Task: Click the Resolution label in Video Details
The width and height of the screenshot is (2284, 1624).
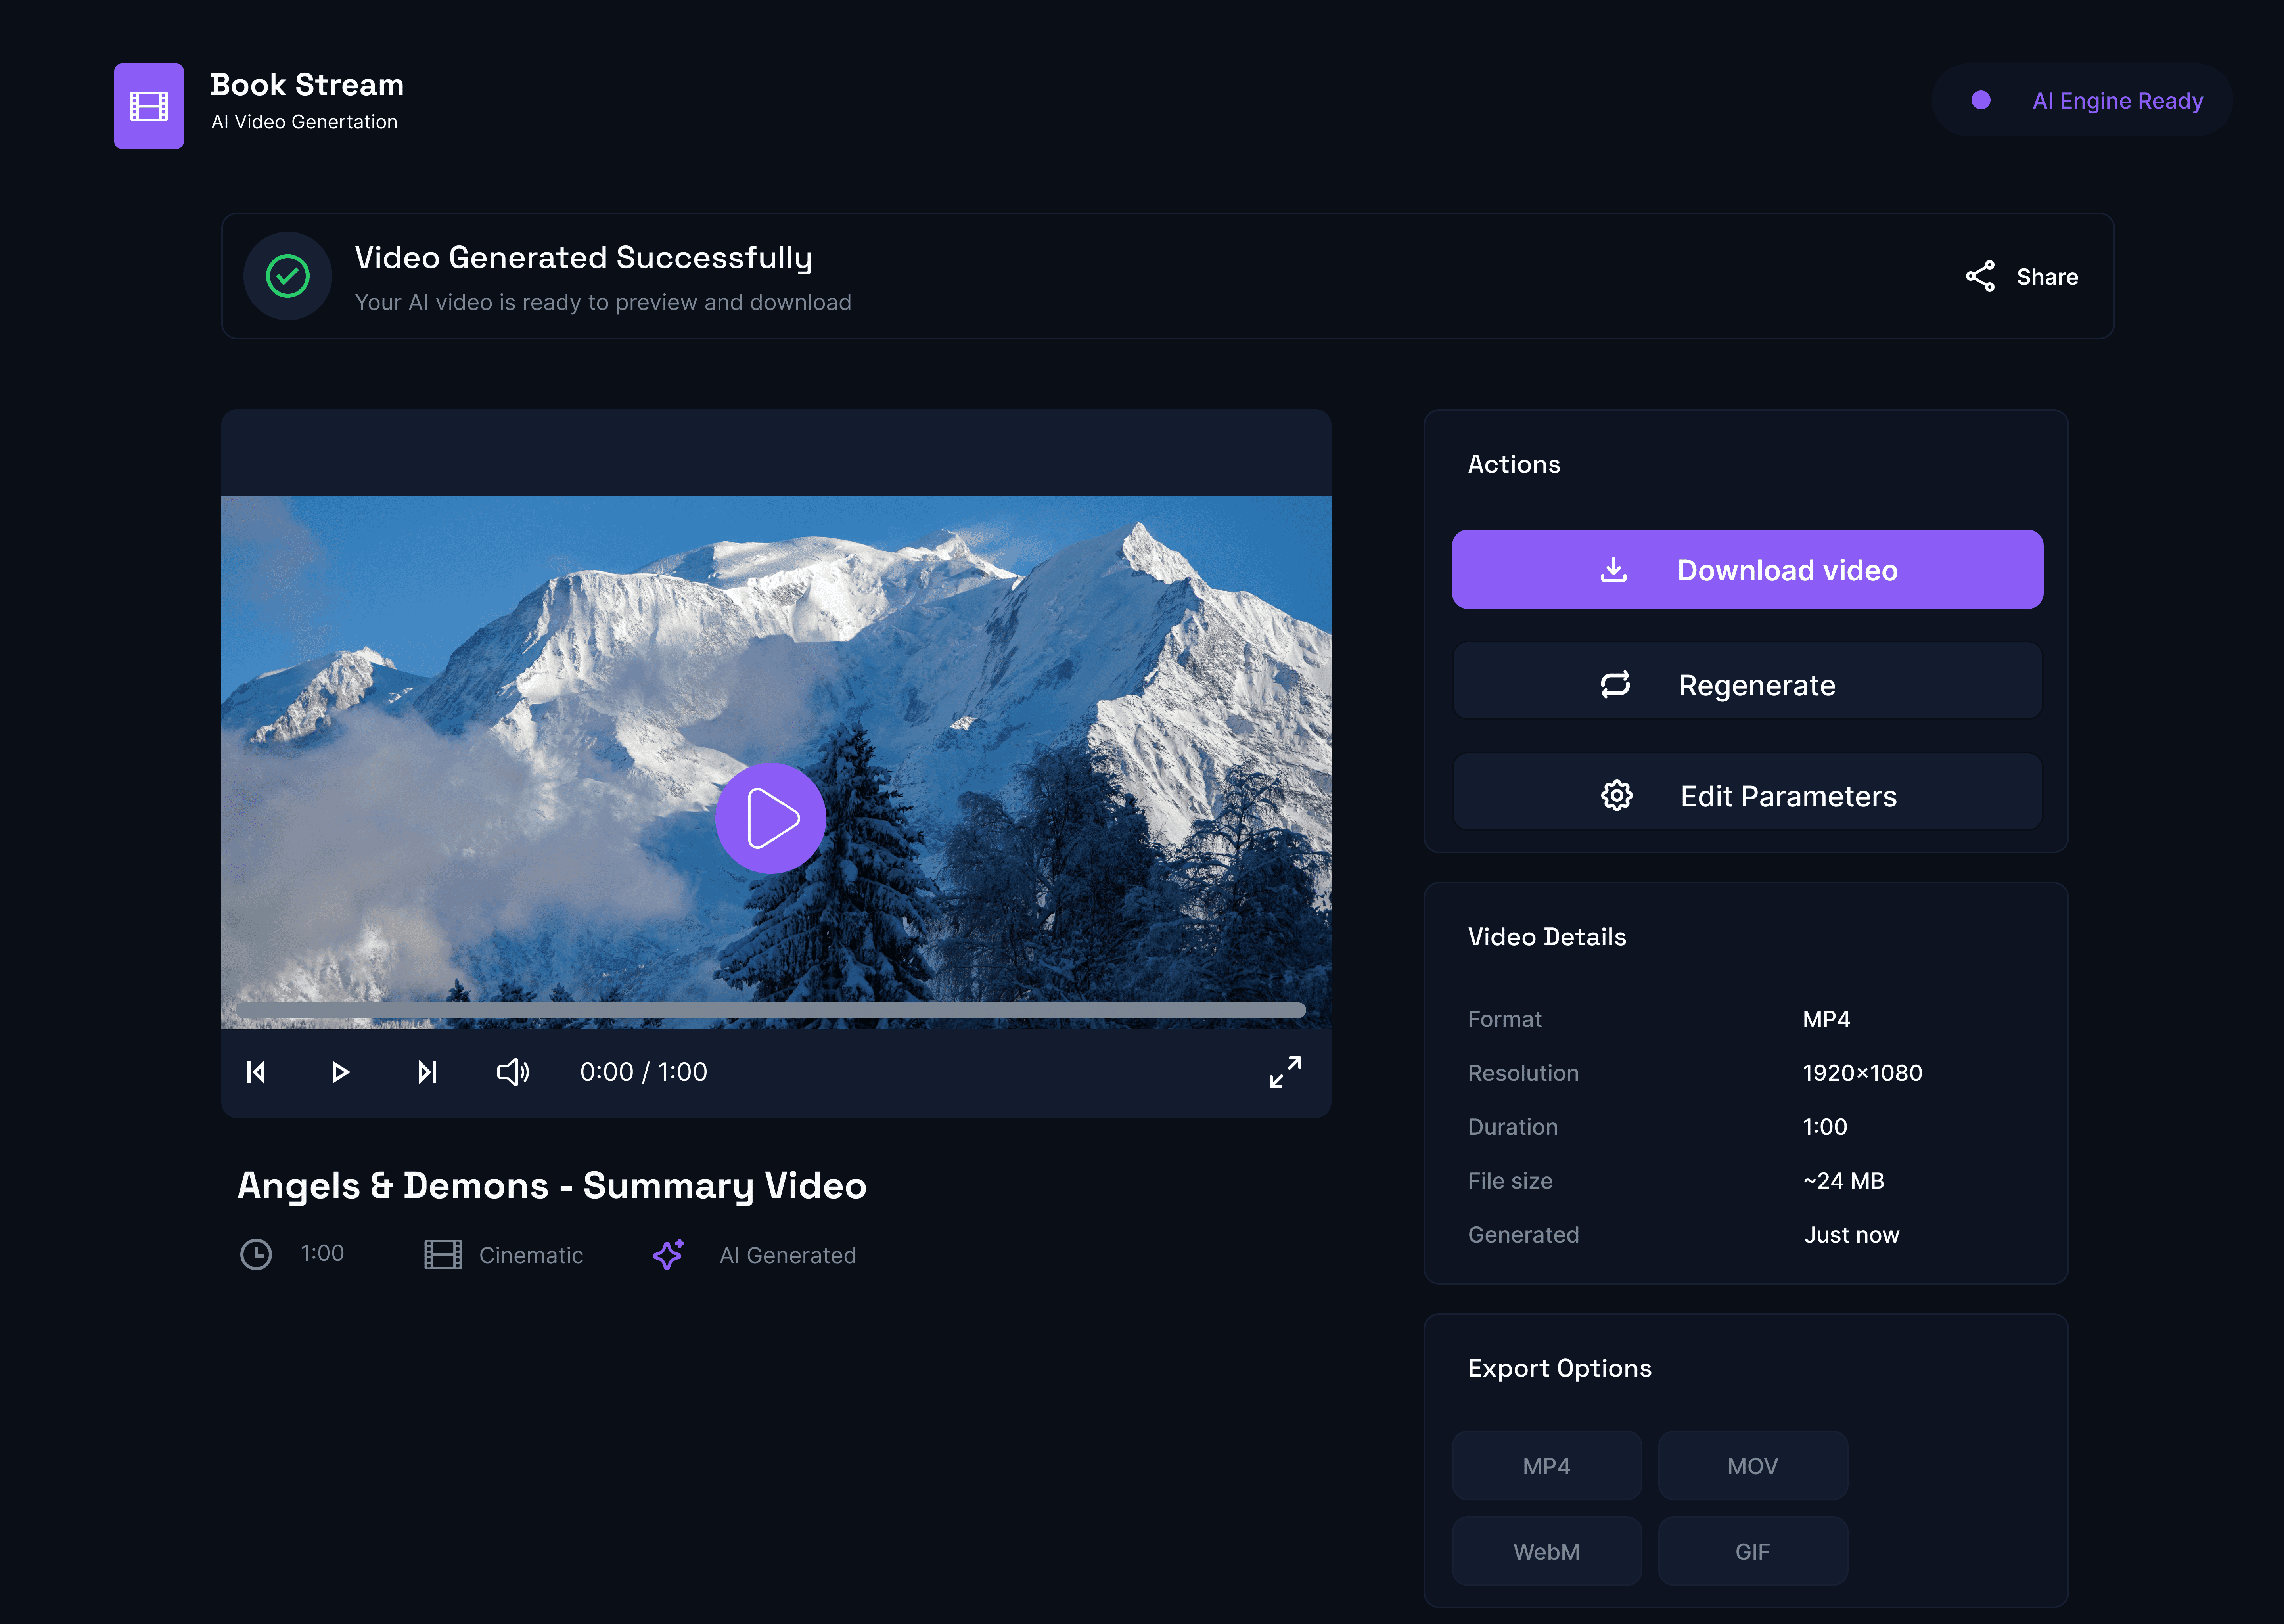Action: click(1523, 1073)
